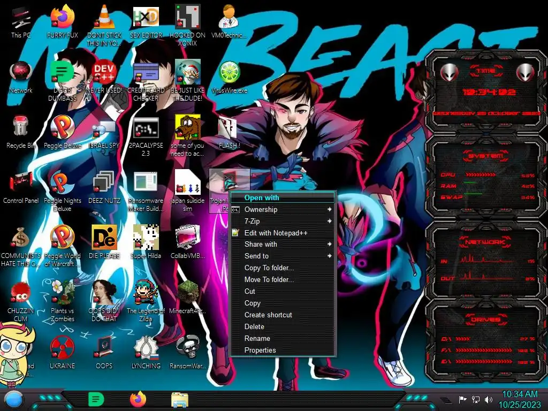The height and width of the screenshot is (411, 548).
Task: Select the VM0Technic desktop icon
Action: pyautogui.click(x=229, y=22)
